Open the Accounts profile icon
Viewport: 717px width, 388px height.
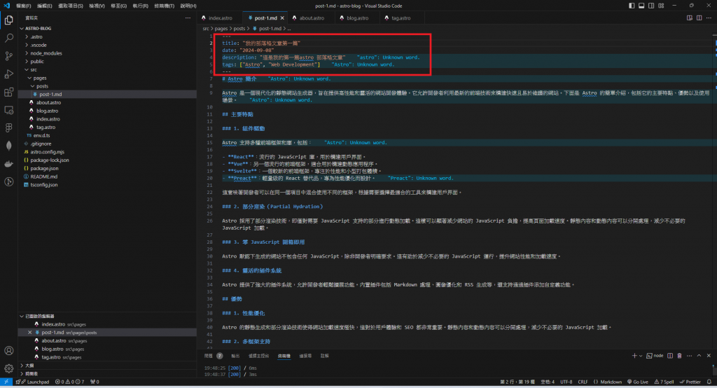(x=8, y=351)
